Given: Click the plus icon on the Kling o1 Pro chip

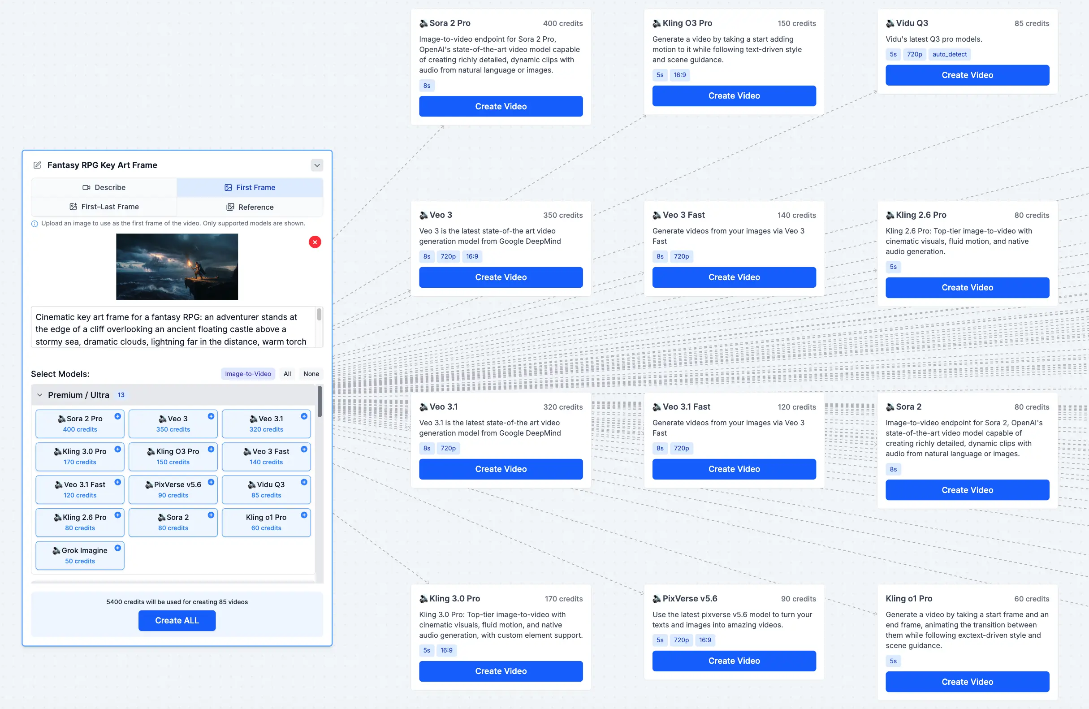Looking at the screenshot, I should [304, 514].
